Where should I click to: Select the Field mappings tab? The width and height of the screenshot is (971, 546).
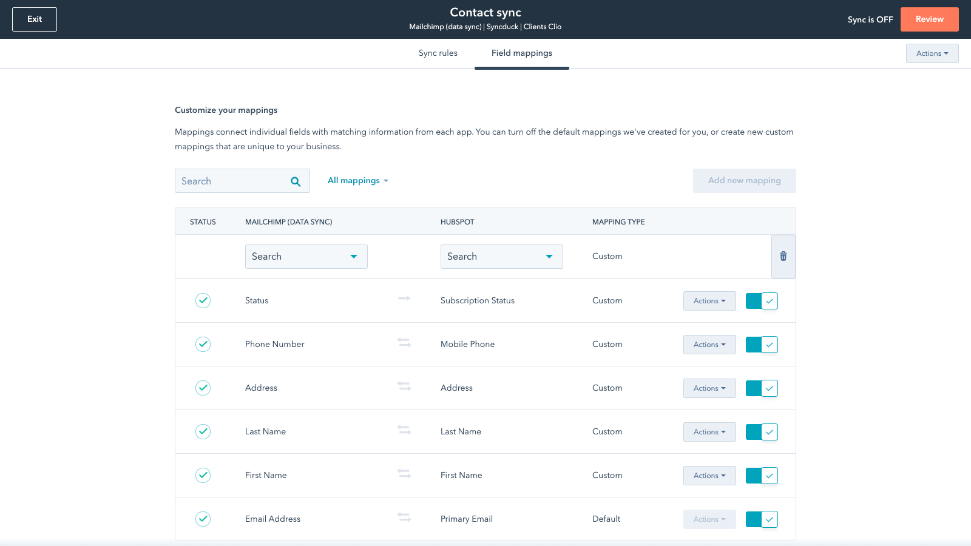pos(521,53)
